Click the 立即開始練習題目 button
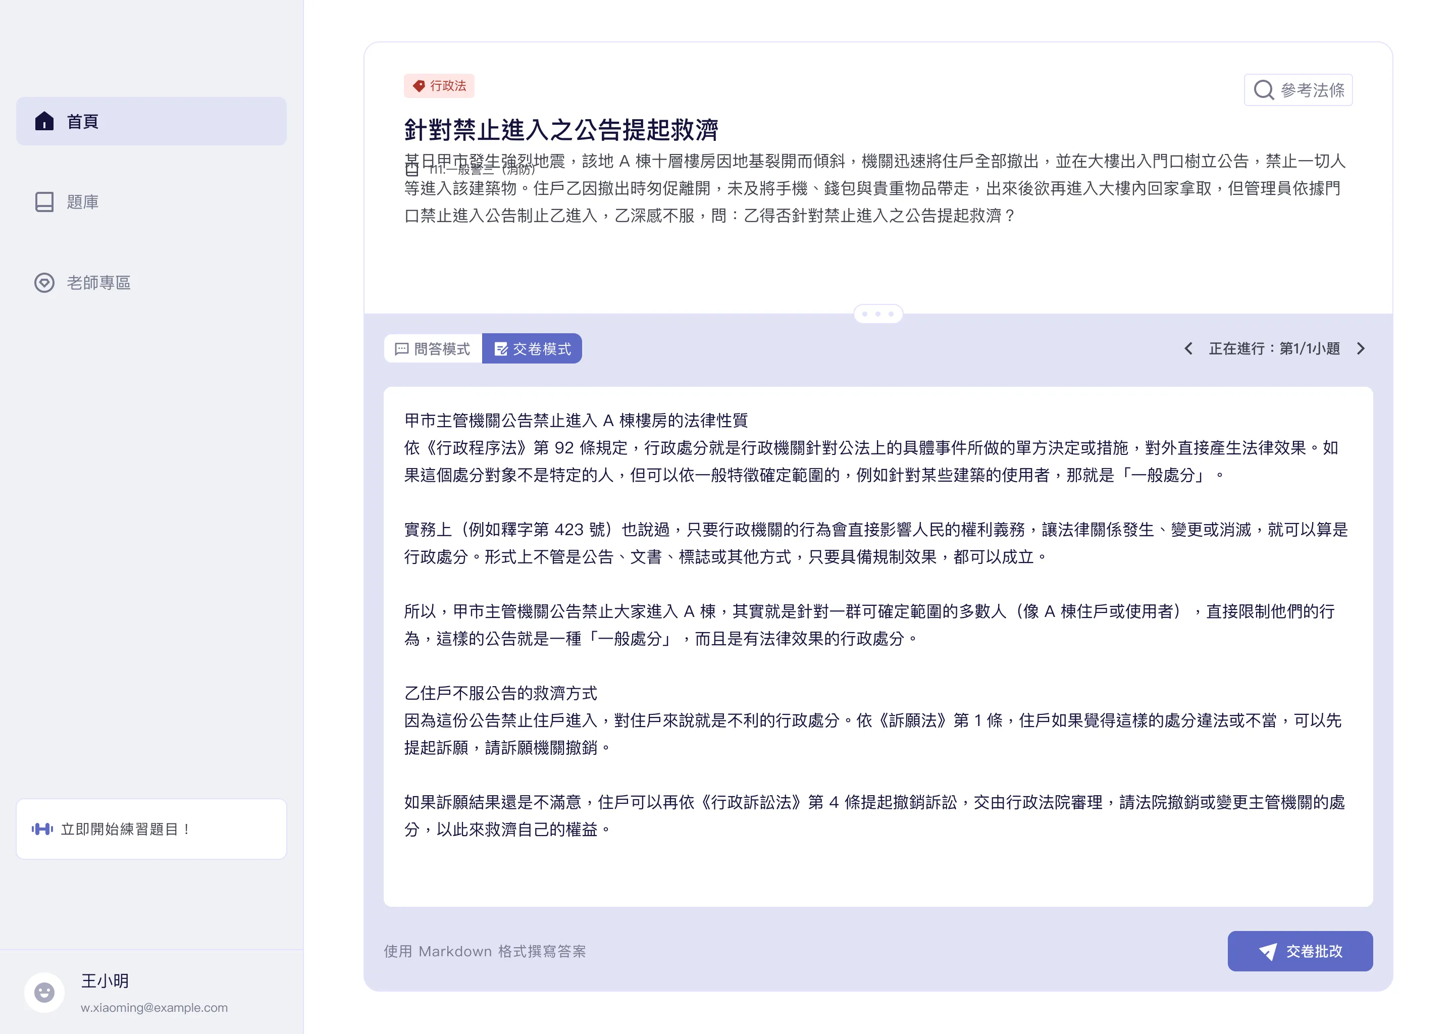 tap(151, 829)
